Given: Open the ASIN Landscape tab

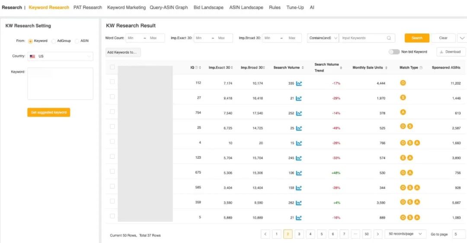Looking at the screenshot, I should (246, 7).
